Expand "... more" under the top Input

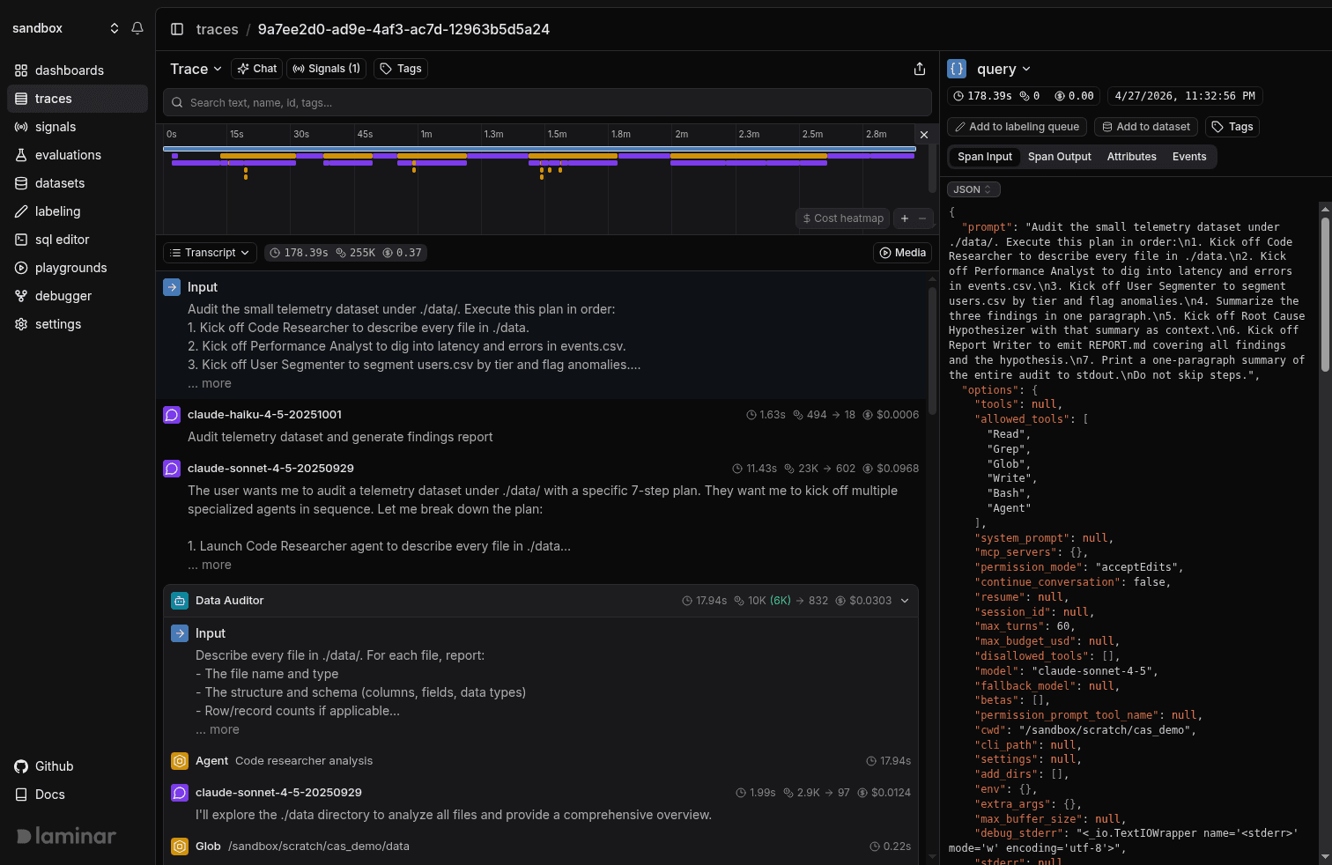pyautogui.click(x=210, y=383)
